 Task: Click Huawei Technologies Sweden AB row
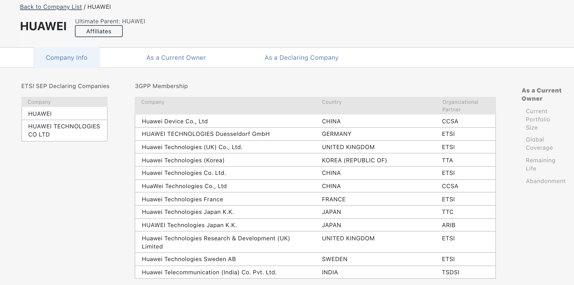point(315,259)
